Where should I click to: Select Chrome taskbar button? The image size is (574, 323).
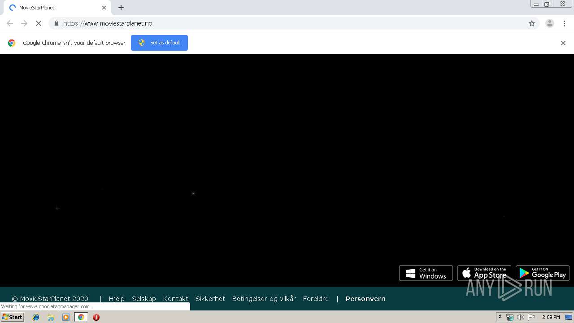tap(81, 317)
